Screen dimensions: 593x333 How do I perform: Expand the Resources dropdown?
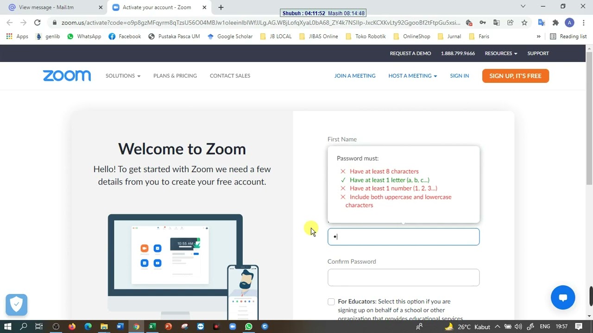[501, 53]
